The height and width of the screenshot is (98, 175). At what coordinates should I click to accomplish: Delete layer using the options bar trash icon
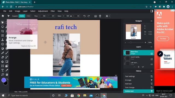100,16
